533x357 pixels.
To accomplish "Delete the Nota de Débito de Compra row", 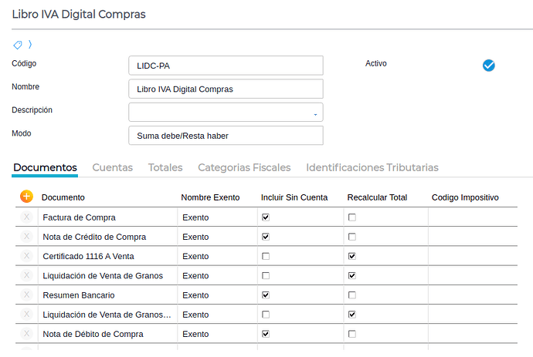I will (26, 334).
